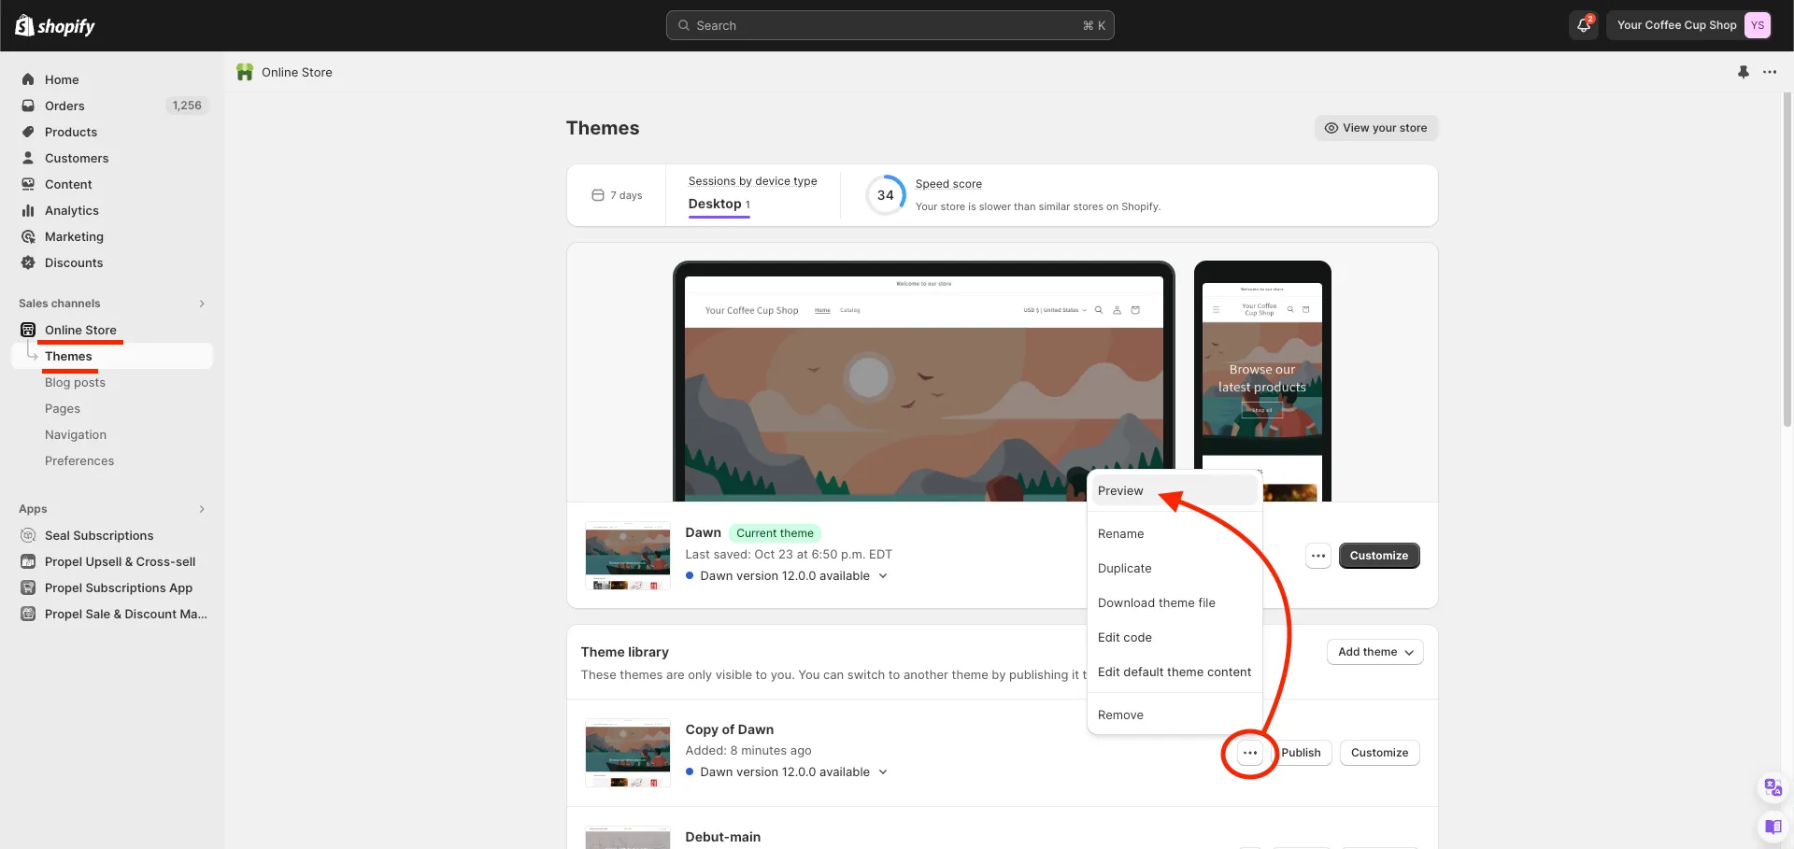Click the Seal Subscriptions app icon
The height and width of the screenshot is (849, 1794).
(28, 535)
